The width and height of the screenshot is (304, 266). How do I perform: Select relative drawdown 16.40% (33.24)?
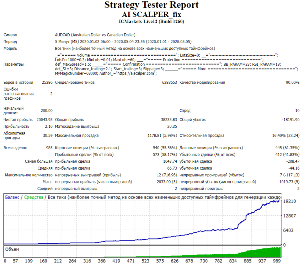[286, 135]
